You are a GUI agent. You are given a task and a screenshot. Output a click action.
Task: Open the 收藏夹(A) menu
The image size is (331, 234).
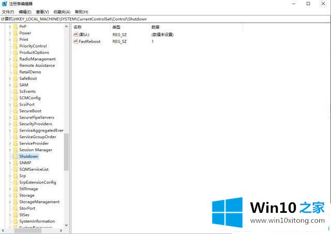pos(62,12)
